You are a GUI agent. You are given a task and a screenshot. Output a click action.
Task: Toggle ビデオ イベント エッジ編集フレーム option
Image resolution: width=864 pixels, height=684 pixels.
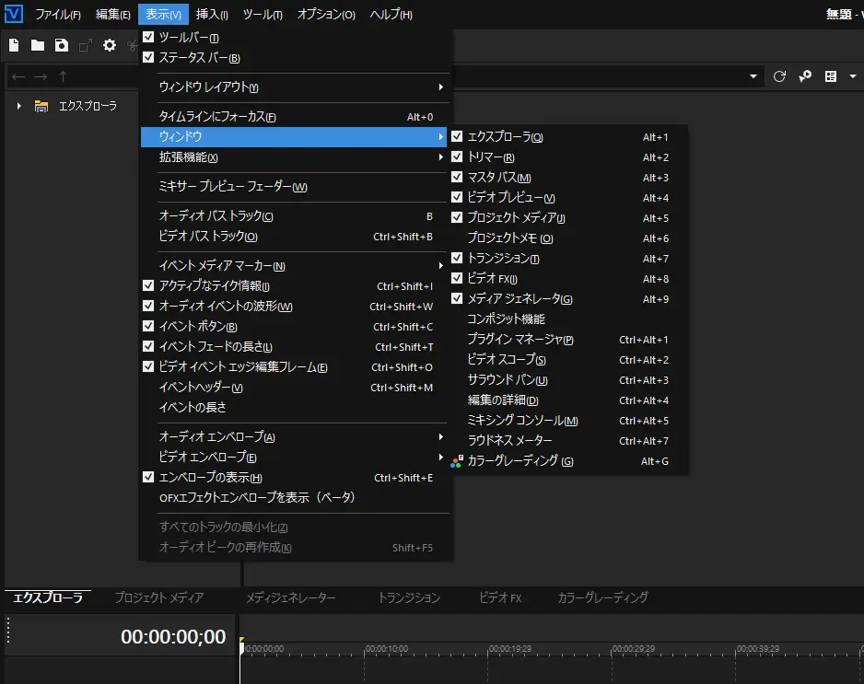(x=148, y=366)
